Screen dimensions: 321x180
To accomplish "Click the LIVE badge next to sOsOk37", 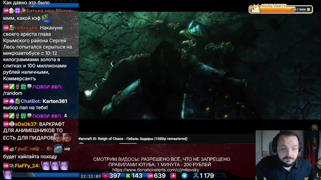I will [6, 124].
